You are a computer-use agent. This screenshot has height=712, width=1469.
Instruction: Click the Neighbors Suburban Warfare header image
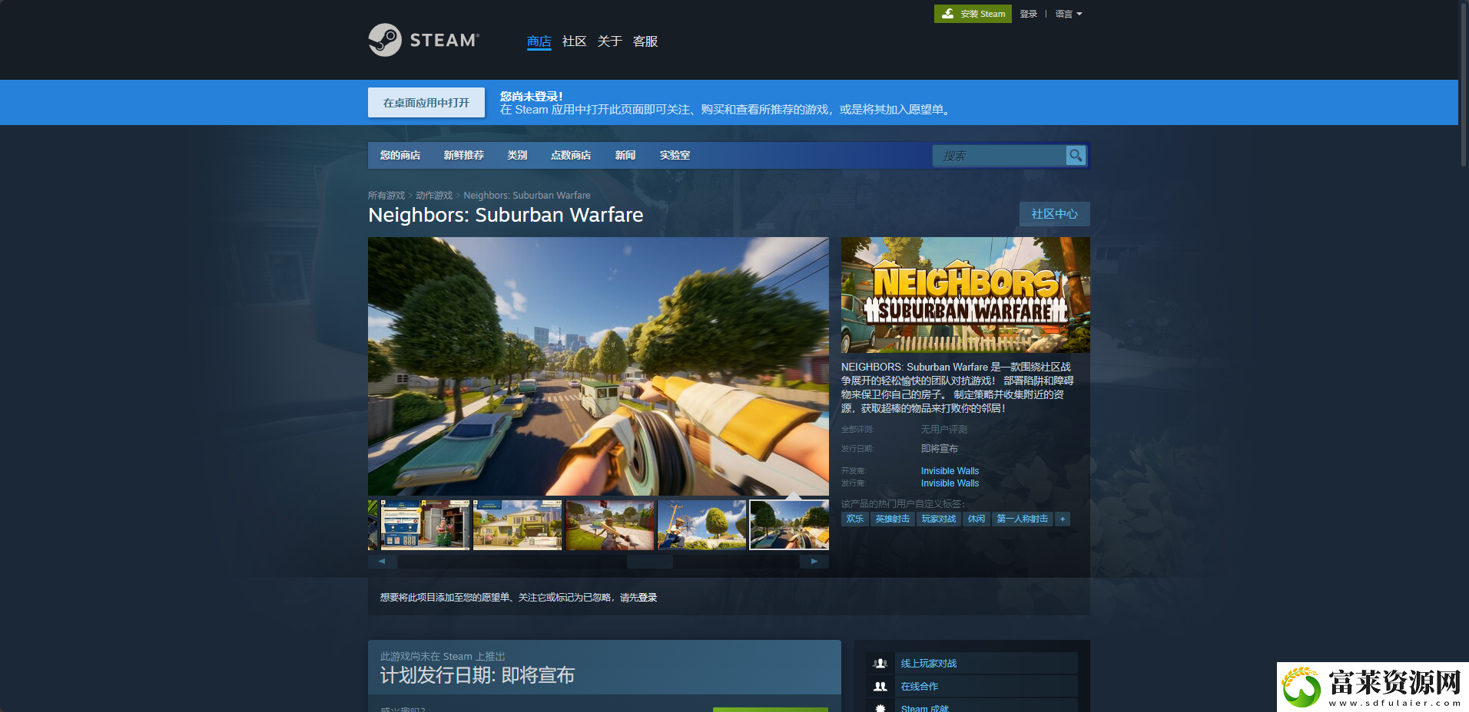coord(966,295)
